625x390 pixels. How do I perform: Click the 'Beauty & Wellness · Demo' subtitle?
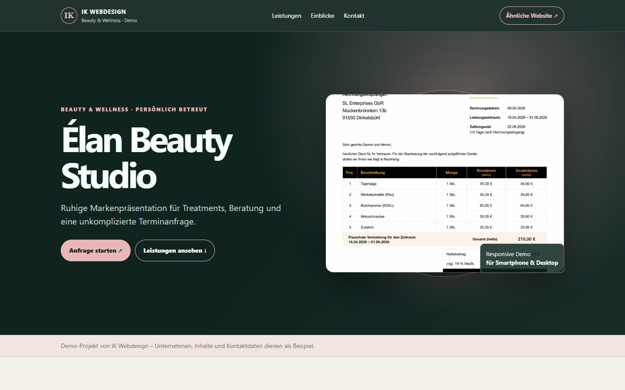tap(109, 20)
